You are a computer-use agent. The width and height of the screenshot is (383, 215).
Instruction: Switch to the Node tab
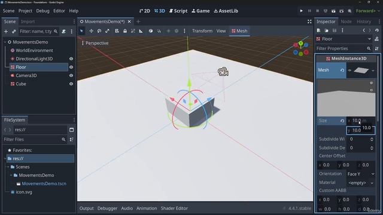(x=346, y=21)
